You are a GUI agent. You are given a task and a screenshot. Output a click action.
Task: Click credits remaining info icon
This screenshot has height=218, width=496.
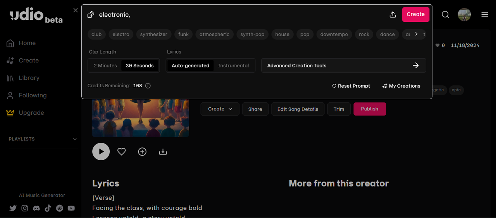(148, 86)
